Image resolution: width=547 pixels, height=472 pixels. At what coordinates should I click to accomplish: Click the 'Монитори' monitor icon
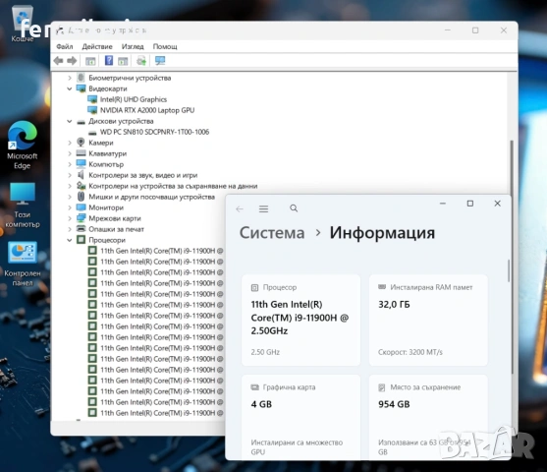coord(81,207)
